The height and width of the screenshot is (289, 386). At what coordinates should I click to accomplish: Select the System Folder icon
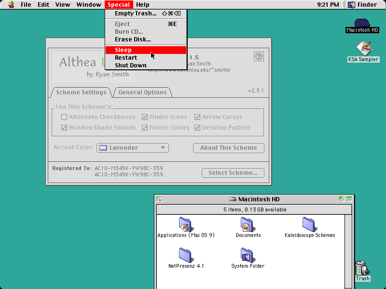247,255
